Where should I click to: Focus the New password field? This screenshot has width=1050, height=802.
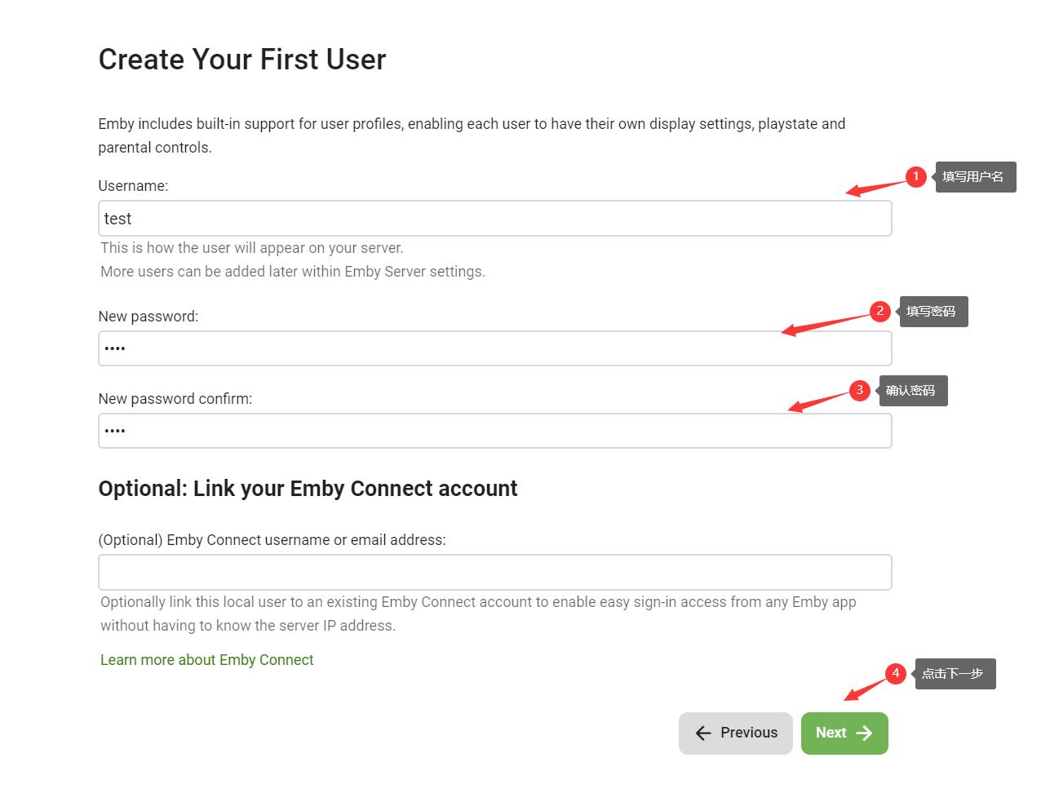point(494,348)
